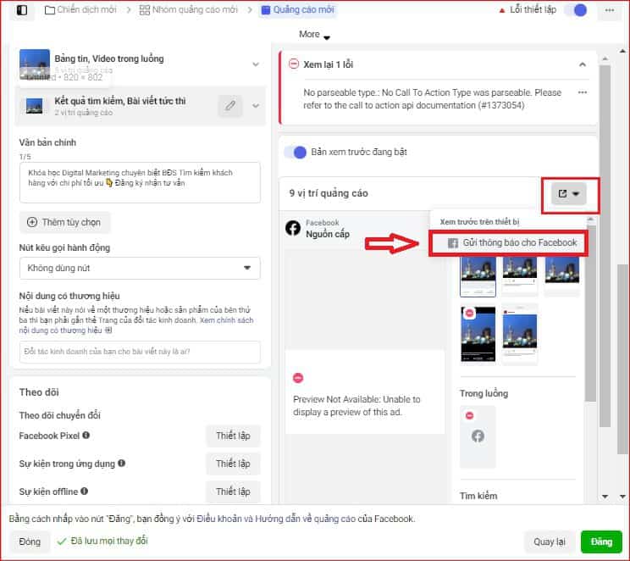This screenshot has height=561, width=630.
Task: Open Chiến dịch mới breadcrumb
Action: coord(81,10)
